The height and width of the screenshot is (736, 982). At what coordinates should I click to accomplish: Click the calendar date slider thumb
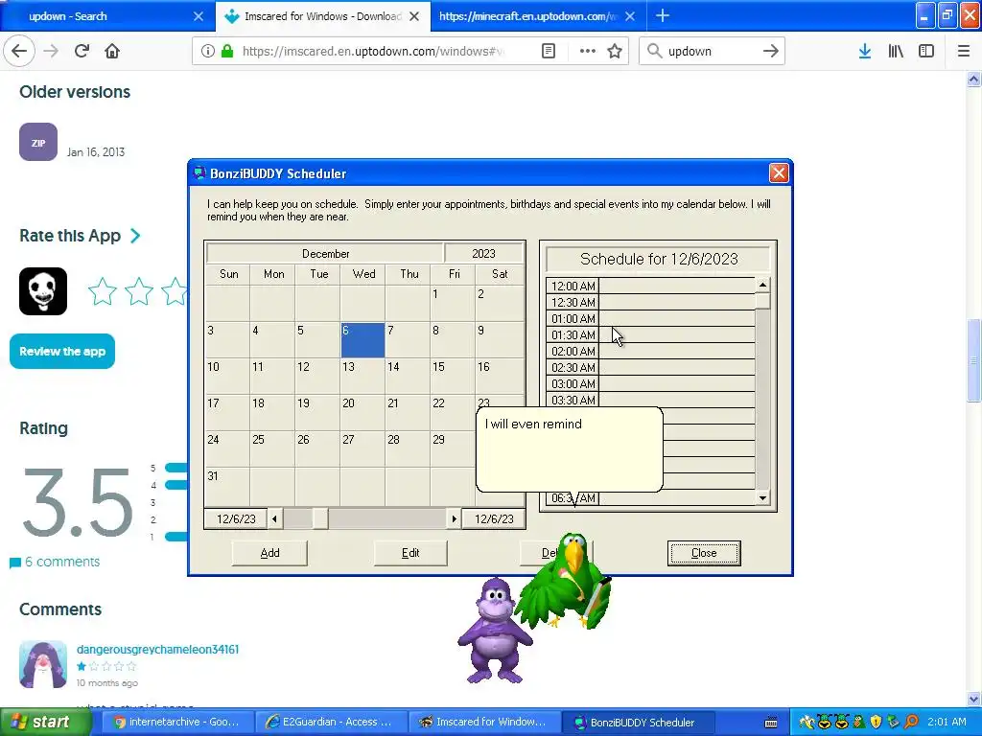click(x=320, y=518)
